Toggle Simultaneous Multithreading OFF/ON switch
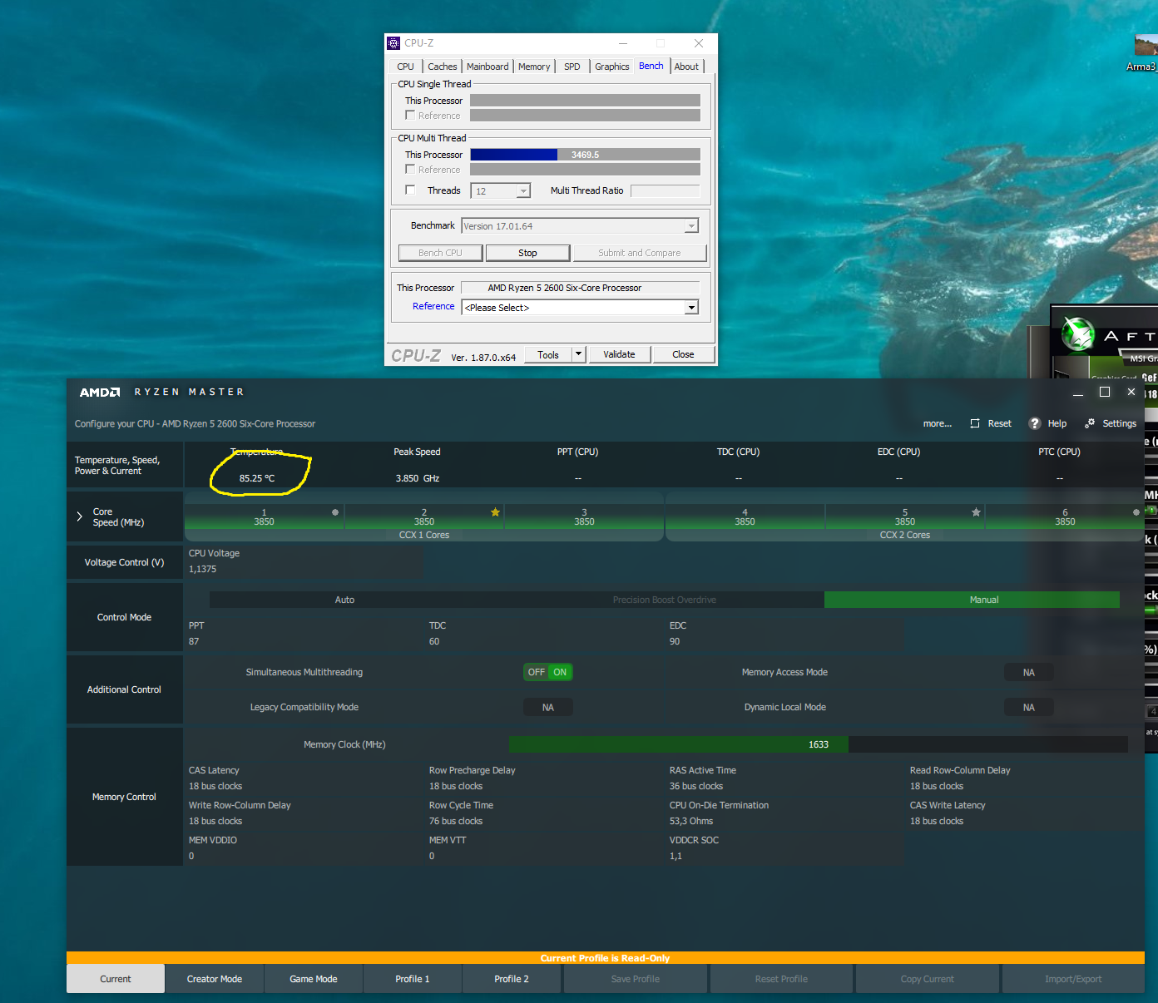The width and height of the screenshot is (1158, 1003). pyautogui.click(x=548, y=672)
